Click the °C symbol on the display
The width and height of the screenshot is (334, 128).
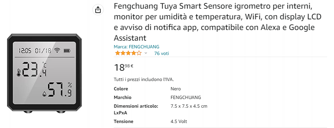(x=44, y=65)
